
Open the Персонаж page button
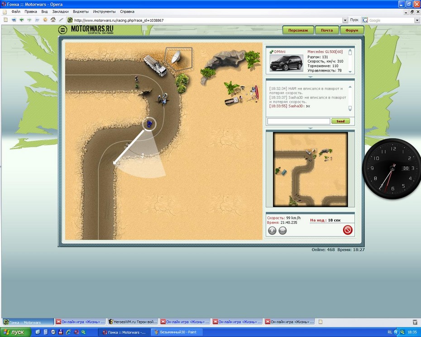pos(298,30)
